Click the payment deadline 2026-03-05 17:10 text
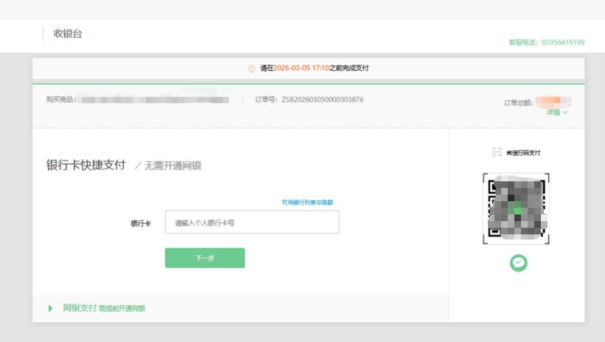 coord(301,69)
